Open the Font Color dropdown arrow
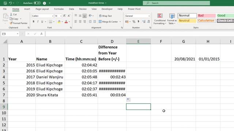Viewport: 234px width, 131px height. click(x=69, y=22)
